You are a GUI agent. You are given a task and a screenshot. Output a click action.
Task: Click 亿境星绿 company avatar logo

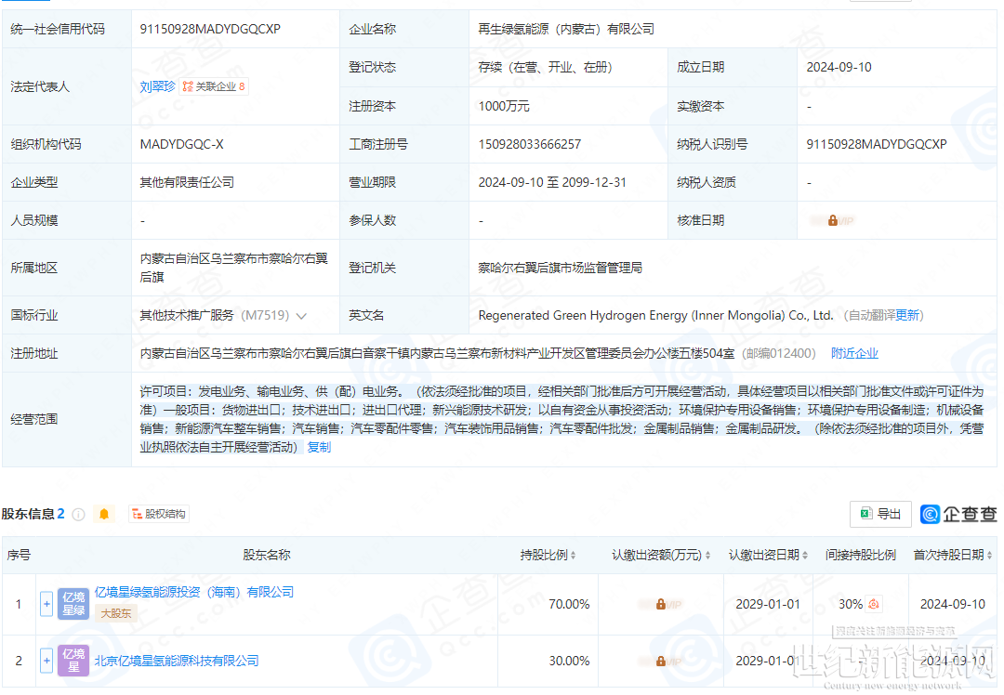73,604
